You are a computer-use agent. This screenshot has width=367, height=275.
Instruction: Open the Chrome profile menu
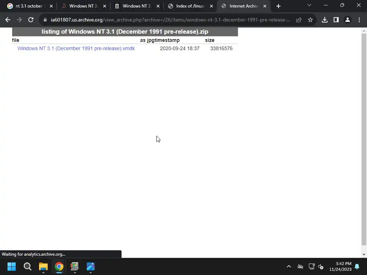pyautogui.click(x=348, y=20)
